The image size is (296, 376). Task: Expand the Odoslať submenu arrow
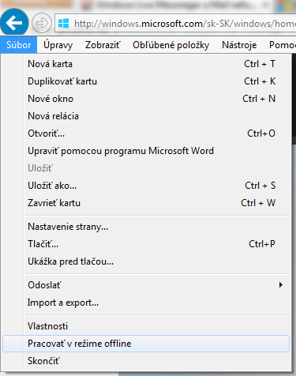pos(281,285)
